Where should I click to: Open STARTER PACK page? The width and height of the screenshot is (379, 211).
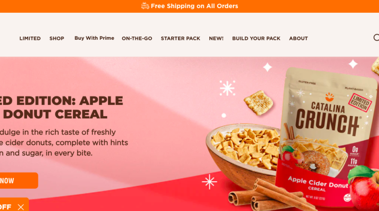(x=180, y=38)
